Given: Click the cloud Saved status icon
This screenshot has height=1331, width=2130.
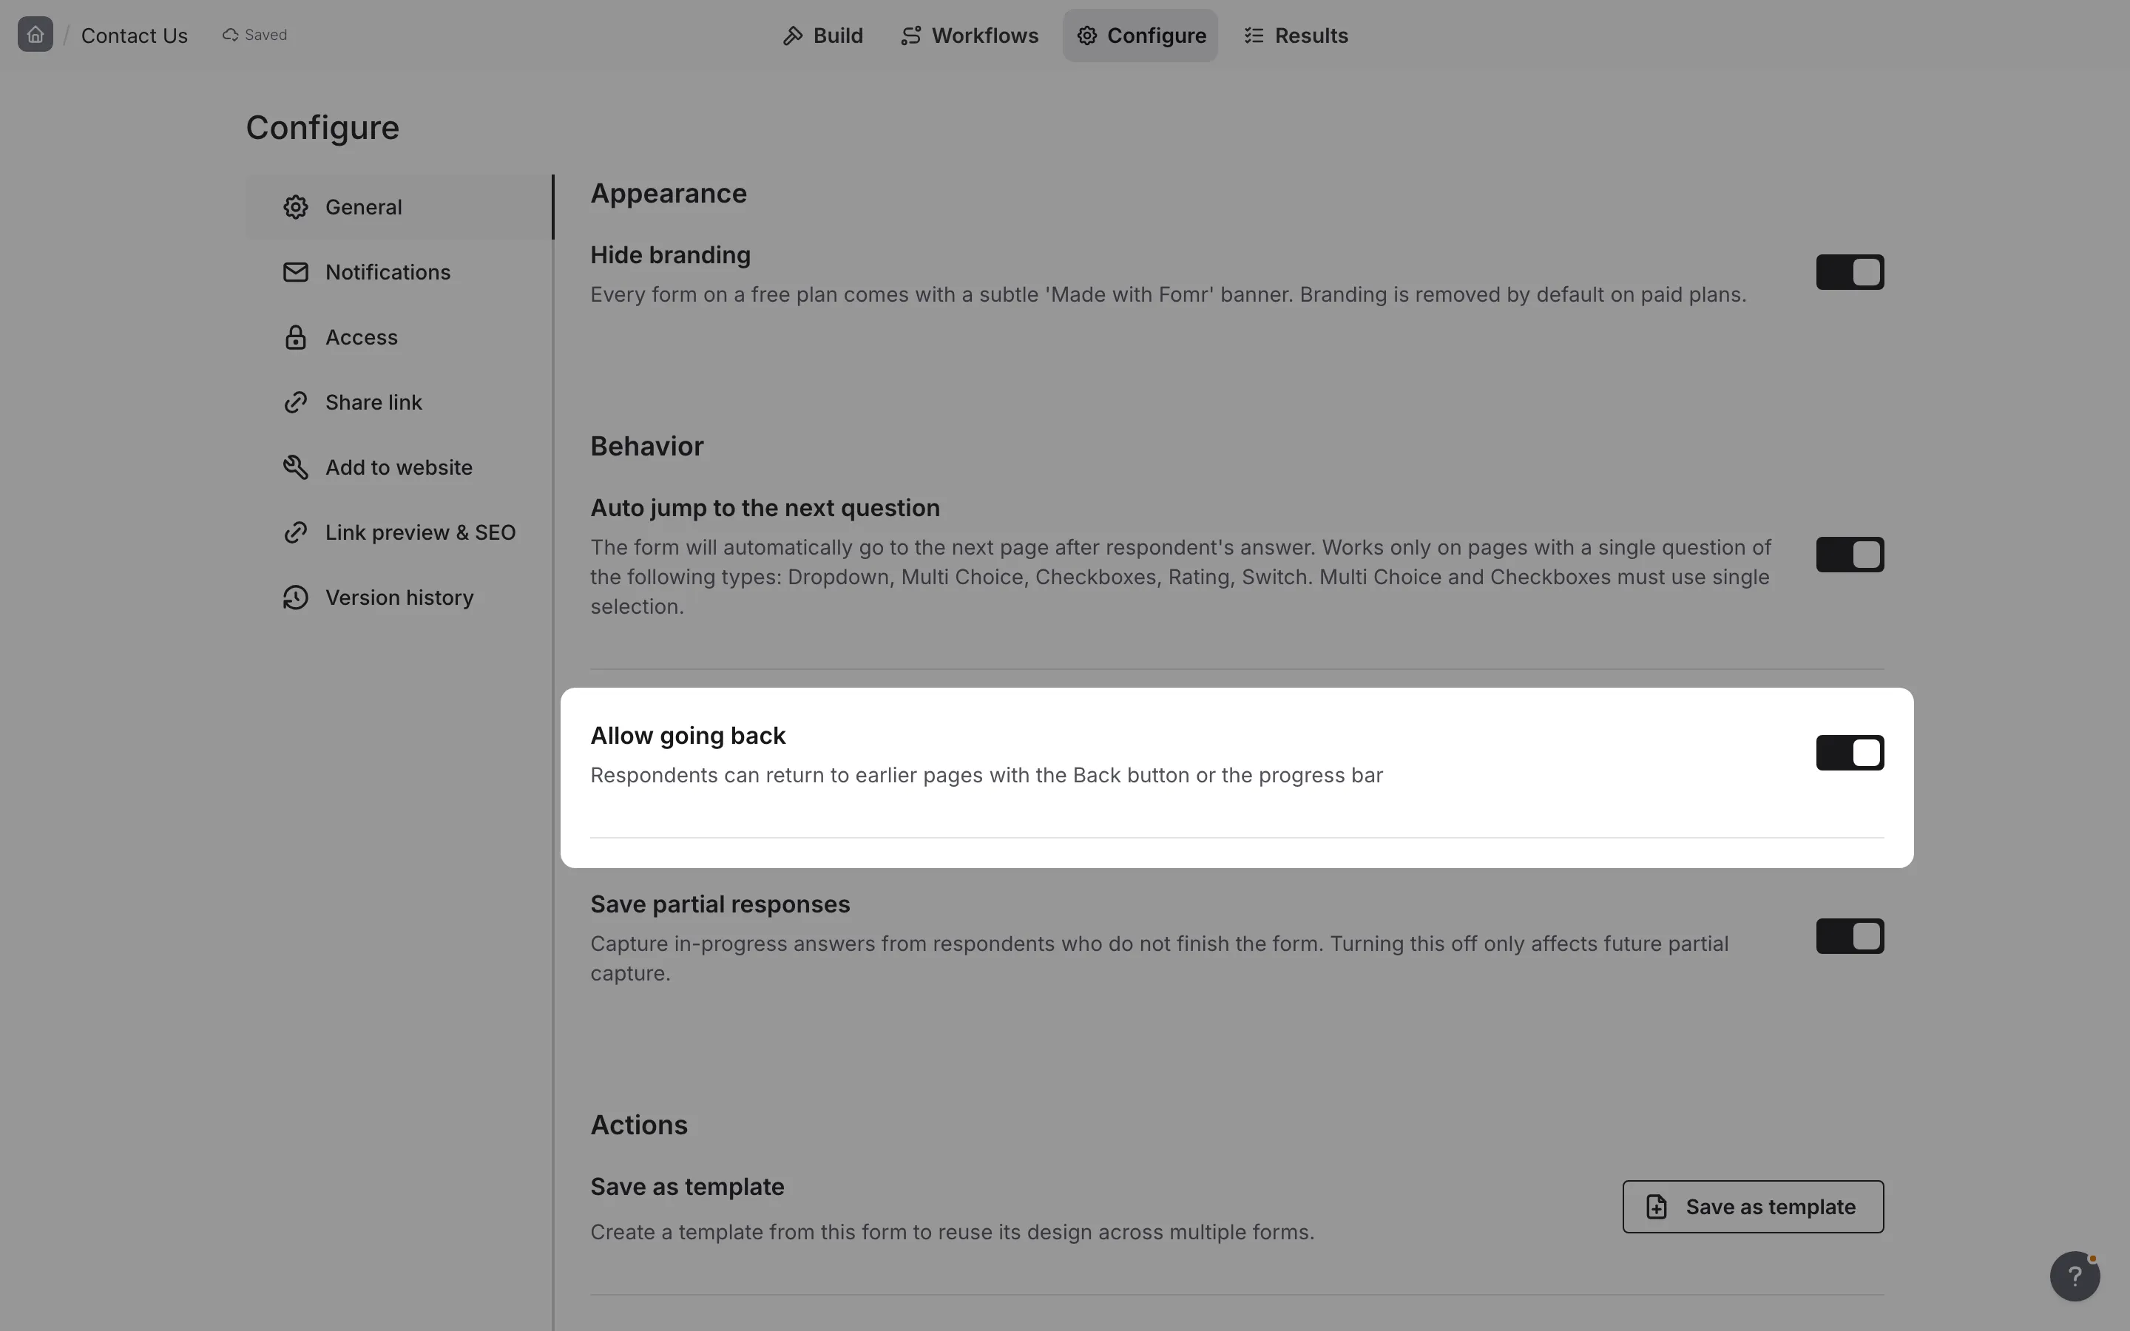Looking at the screenshot, I should 231,35.
